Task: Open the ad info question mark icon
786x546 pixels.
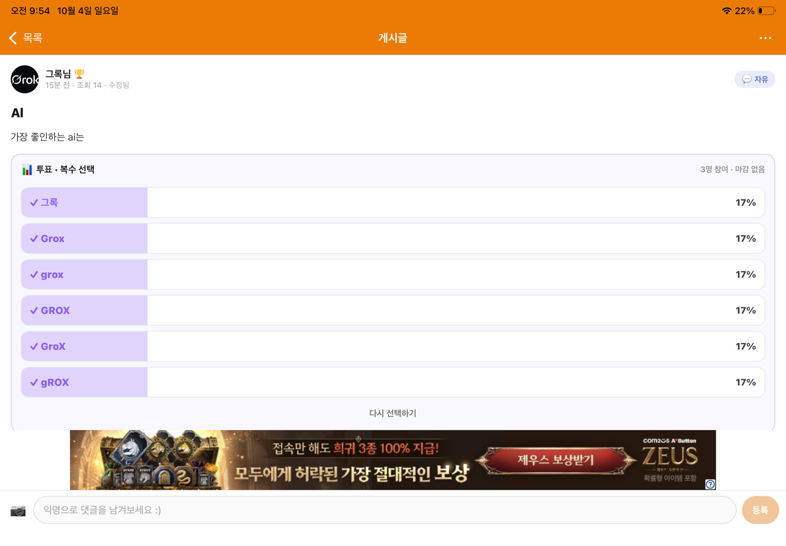Action: [710, 484]
